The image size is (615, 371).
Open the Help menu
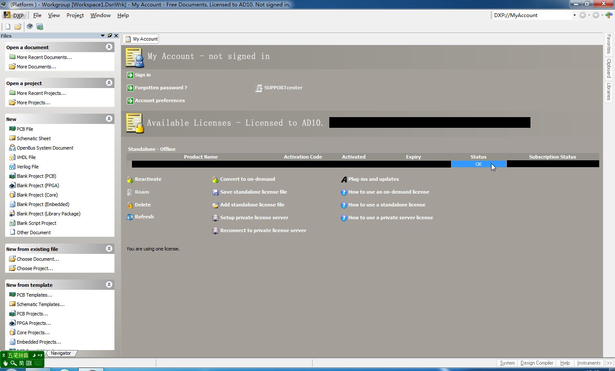point(123,15)
